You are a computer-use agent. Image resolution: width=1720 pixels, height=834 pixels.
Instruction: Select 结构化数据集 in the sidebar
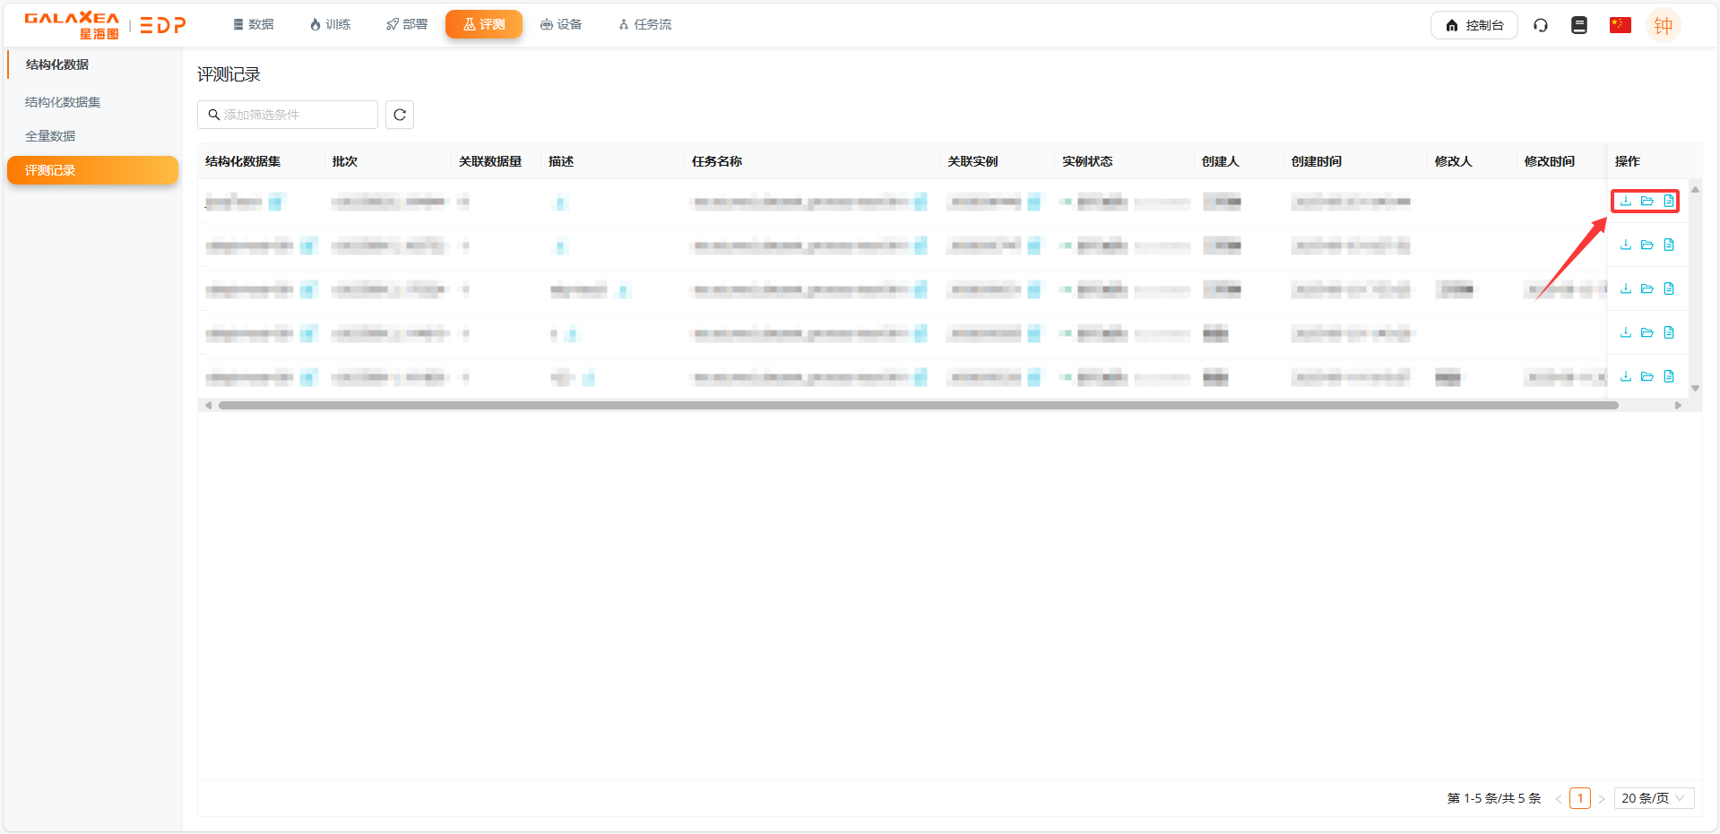(x=61, y=101)
